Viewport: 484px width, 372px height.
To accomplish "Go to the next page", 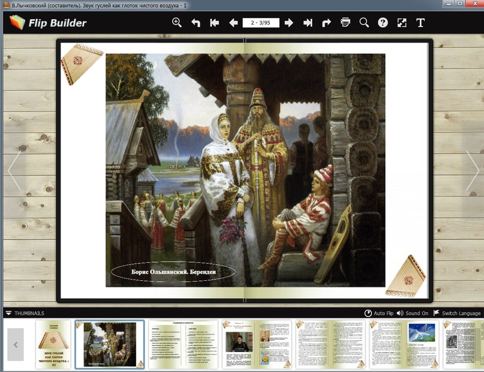I will (288, 23).
